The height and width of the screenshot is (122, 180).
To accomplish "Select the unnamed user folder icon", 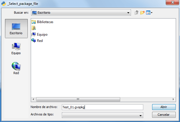I will point(34,28).
